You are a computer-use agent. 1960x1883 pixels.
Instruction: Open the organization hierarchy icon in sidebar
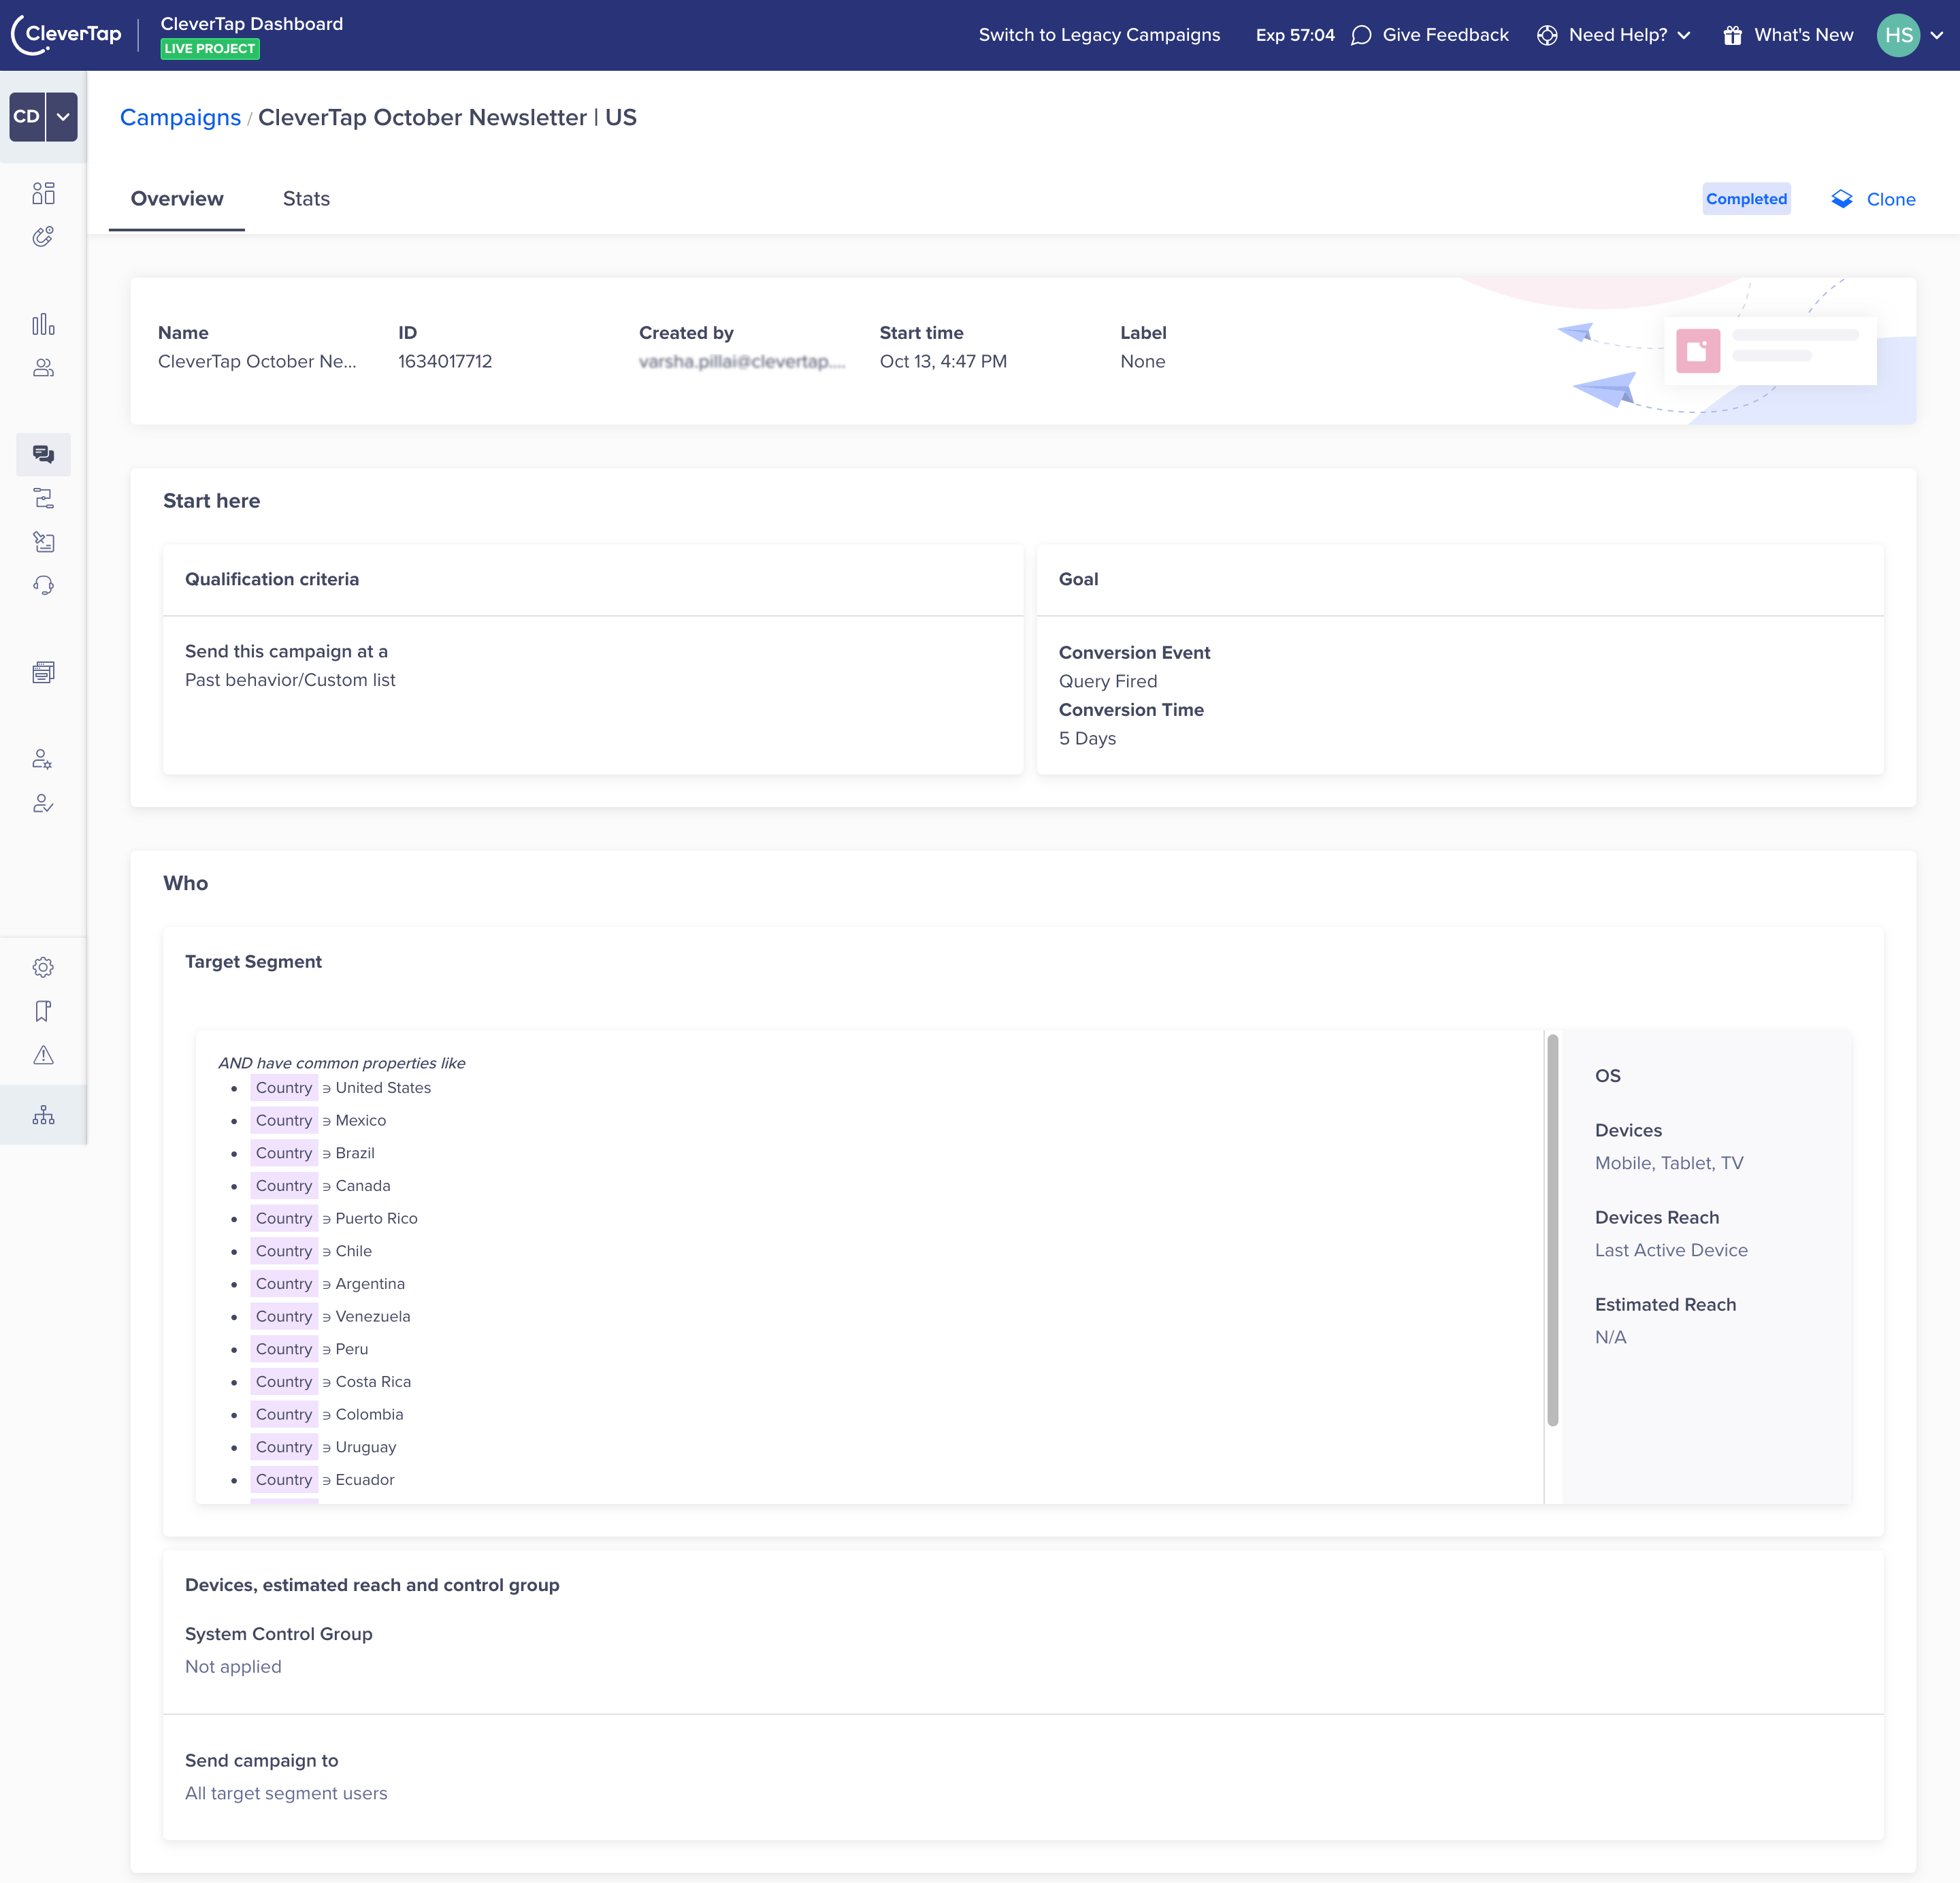click(43, 1115)
